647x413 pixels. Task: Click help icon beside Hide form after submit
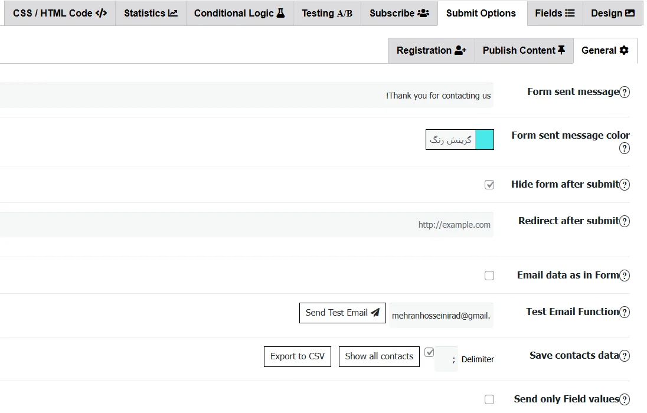[x=625, y=185]
